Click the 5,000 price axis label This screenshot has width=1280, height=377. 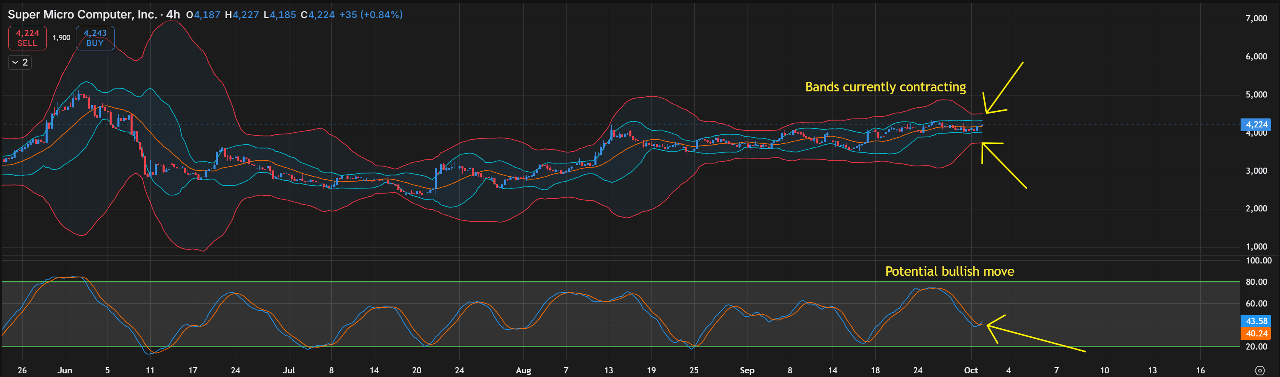1256,95
